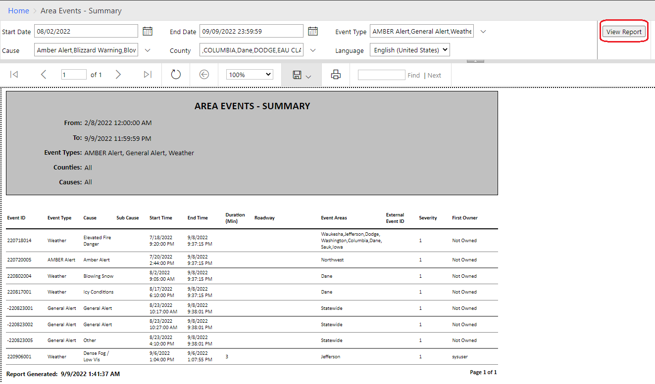Click the View Report button
The image size is (655, 384).
point(624,32)
